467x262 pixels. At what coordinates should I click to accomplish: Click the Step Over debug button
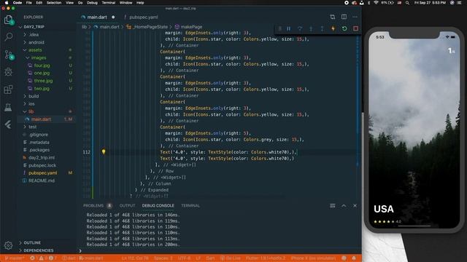[x=300, y=28]
